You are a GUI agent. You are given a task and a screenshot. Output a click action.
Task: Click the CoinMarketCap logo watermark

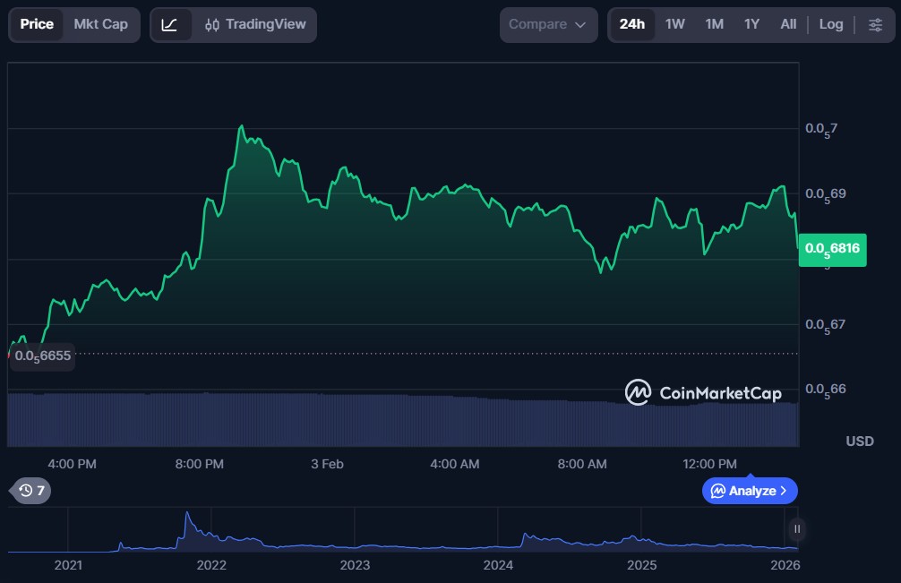703,392
